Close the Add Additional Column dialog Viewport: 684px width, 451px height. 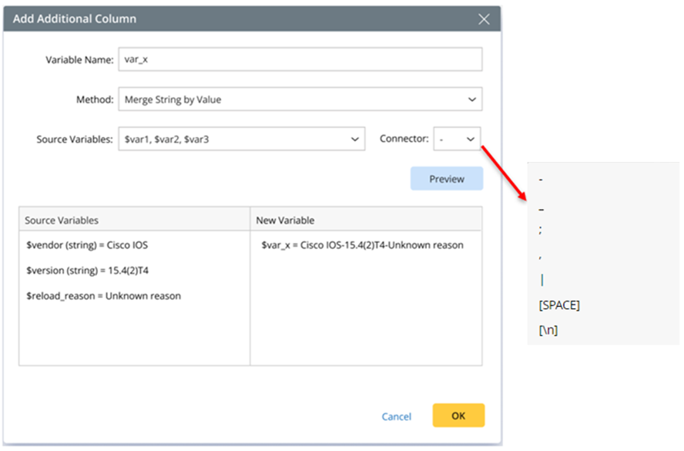484,19
